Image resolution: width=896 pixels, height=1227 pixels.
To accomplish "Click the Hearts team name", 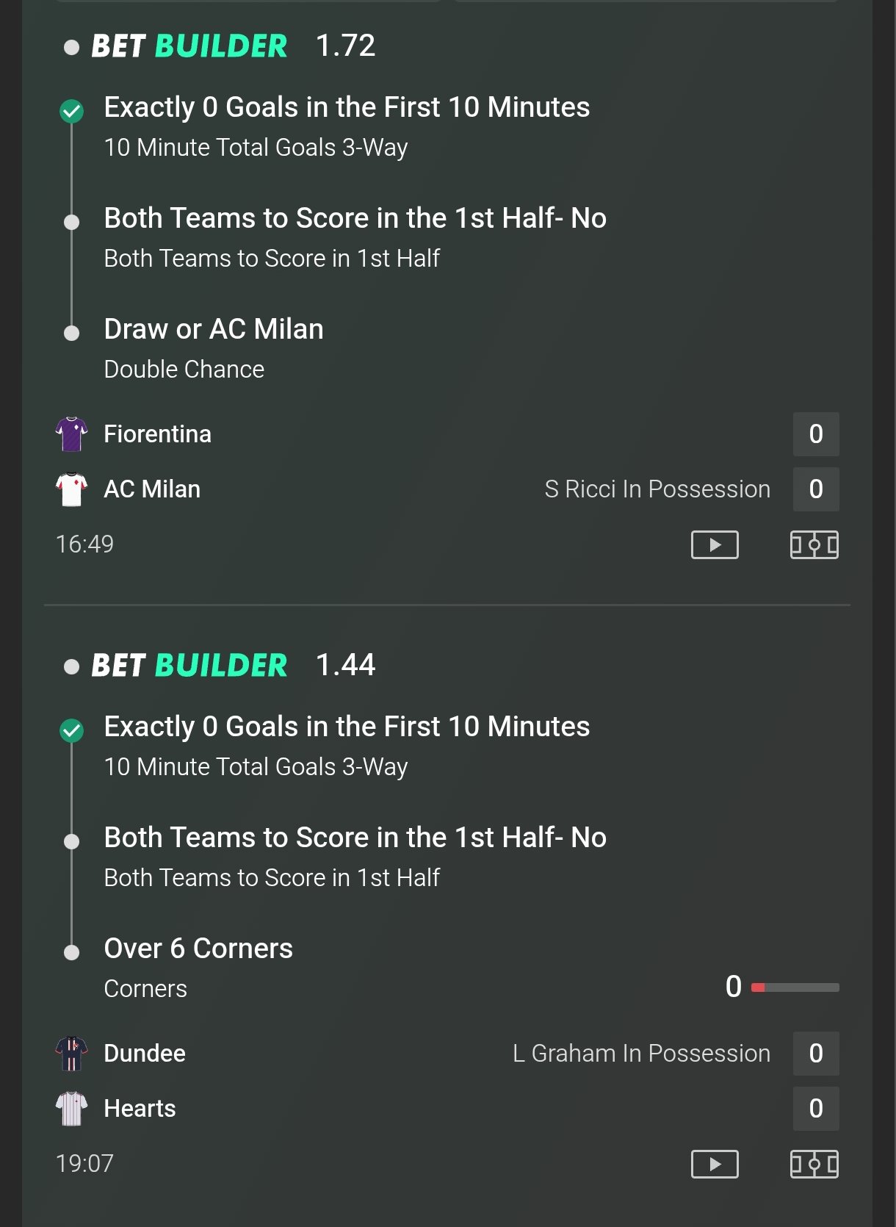I will coord(140,1109).
